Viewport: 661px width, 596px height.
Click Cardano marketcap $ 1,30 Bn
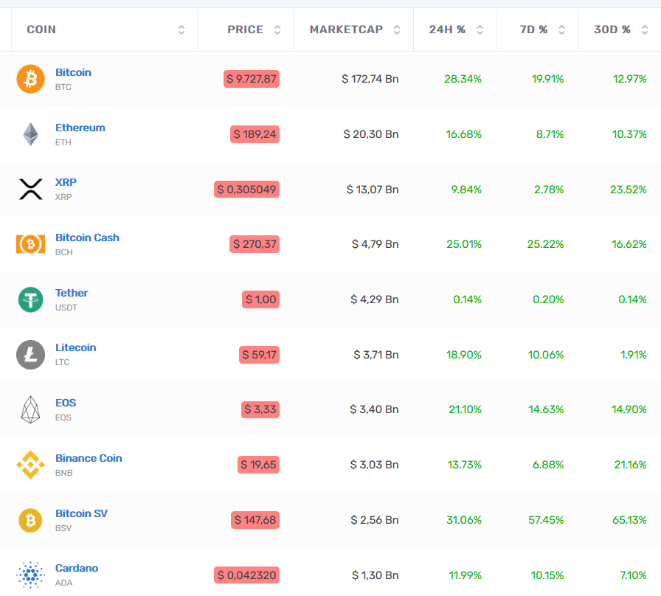coord(376,575)
